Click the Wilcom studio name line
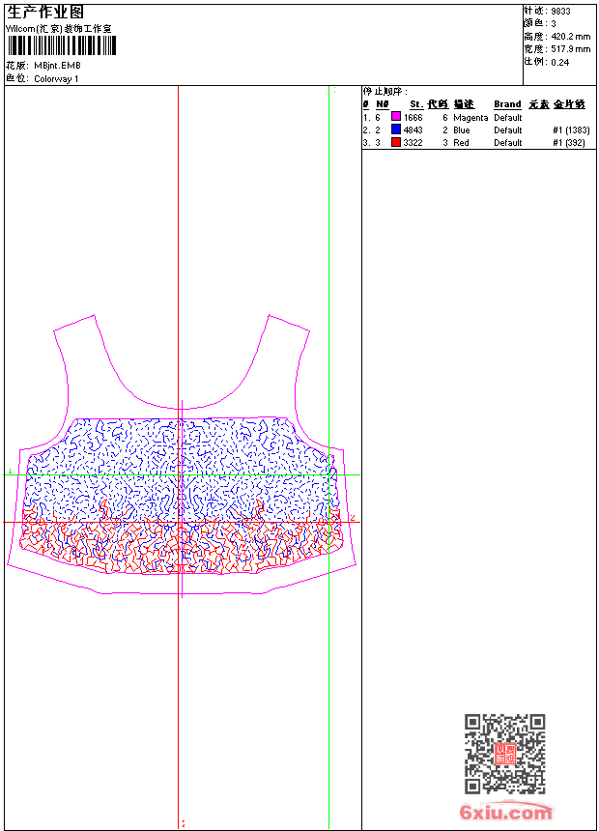 [59, 29]
